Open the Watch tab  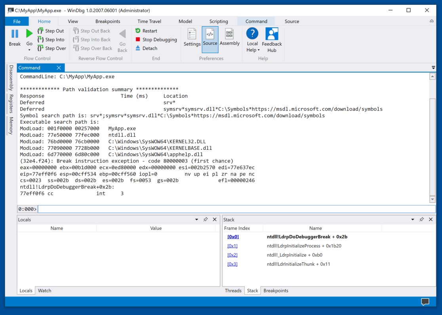44,290
